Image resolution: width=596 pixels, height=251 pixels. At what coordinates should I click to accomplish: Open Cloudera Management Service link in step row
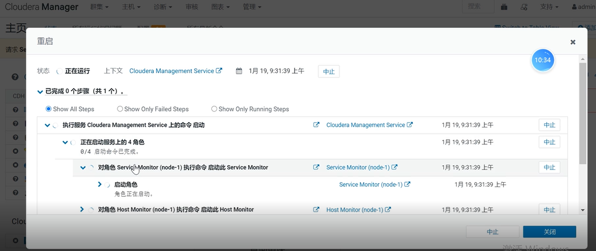click(x=366, y=125)
